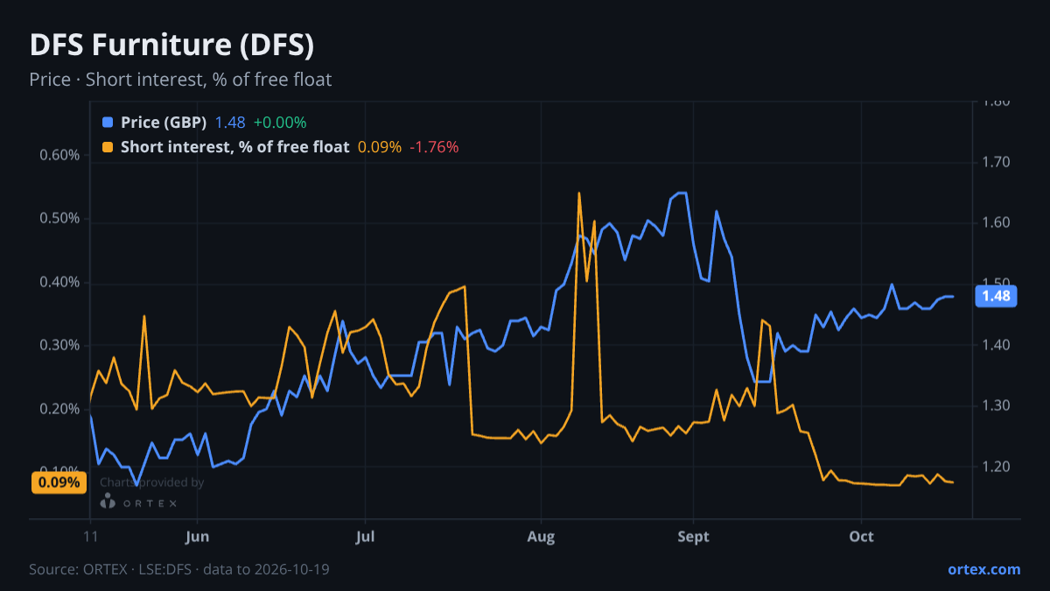Click the 0.40% left axis label
This screenshot has width=1050, height=591.
point(59,282)
